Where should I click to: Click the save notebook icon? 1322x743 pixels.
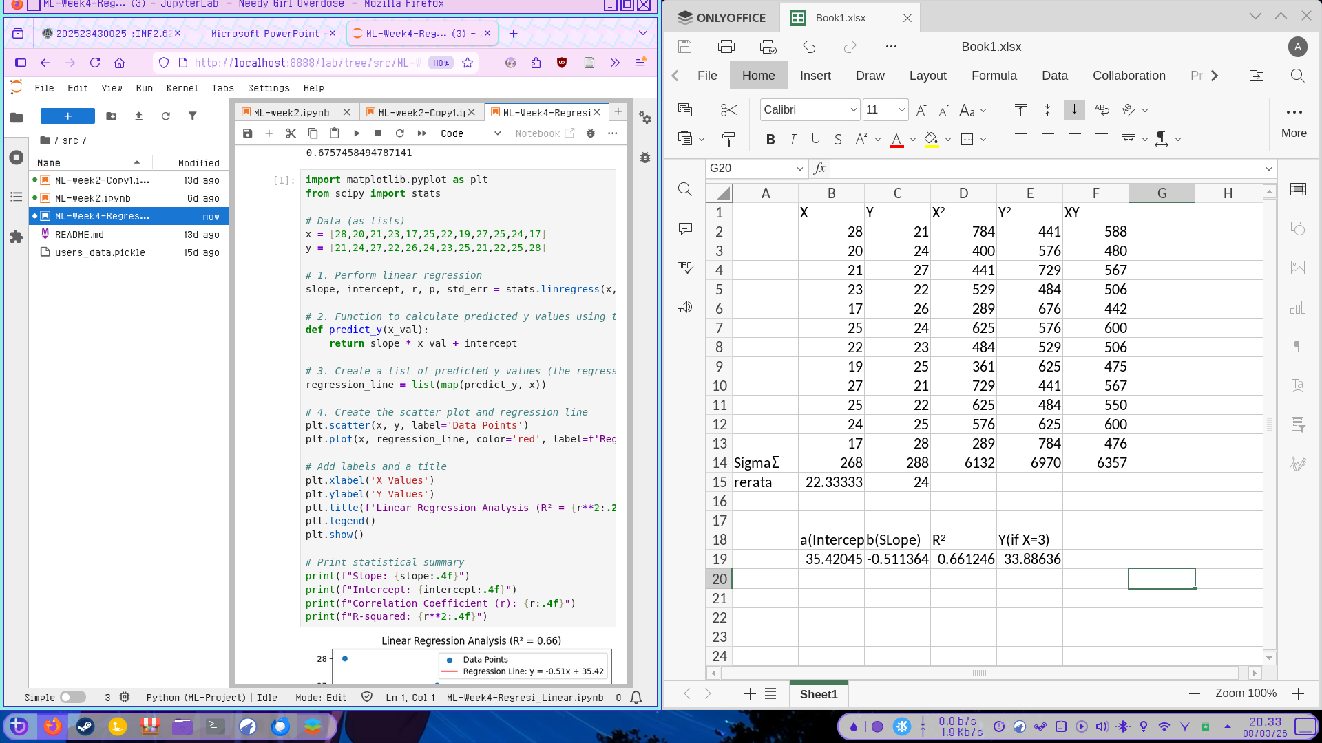[x=248, y=133]
